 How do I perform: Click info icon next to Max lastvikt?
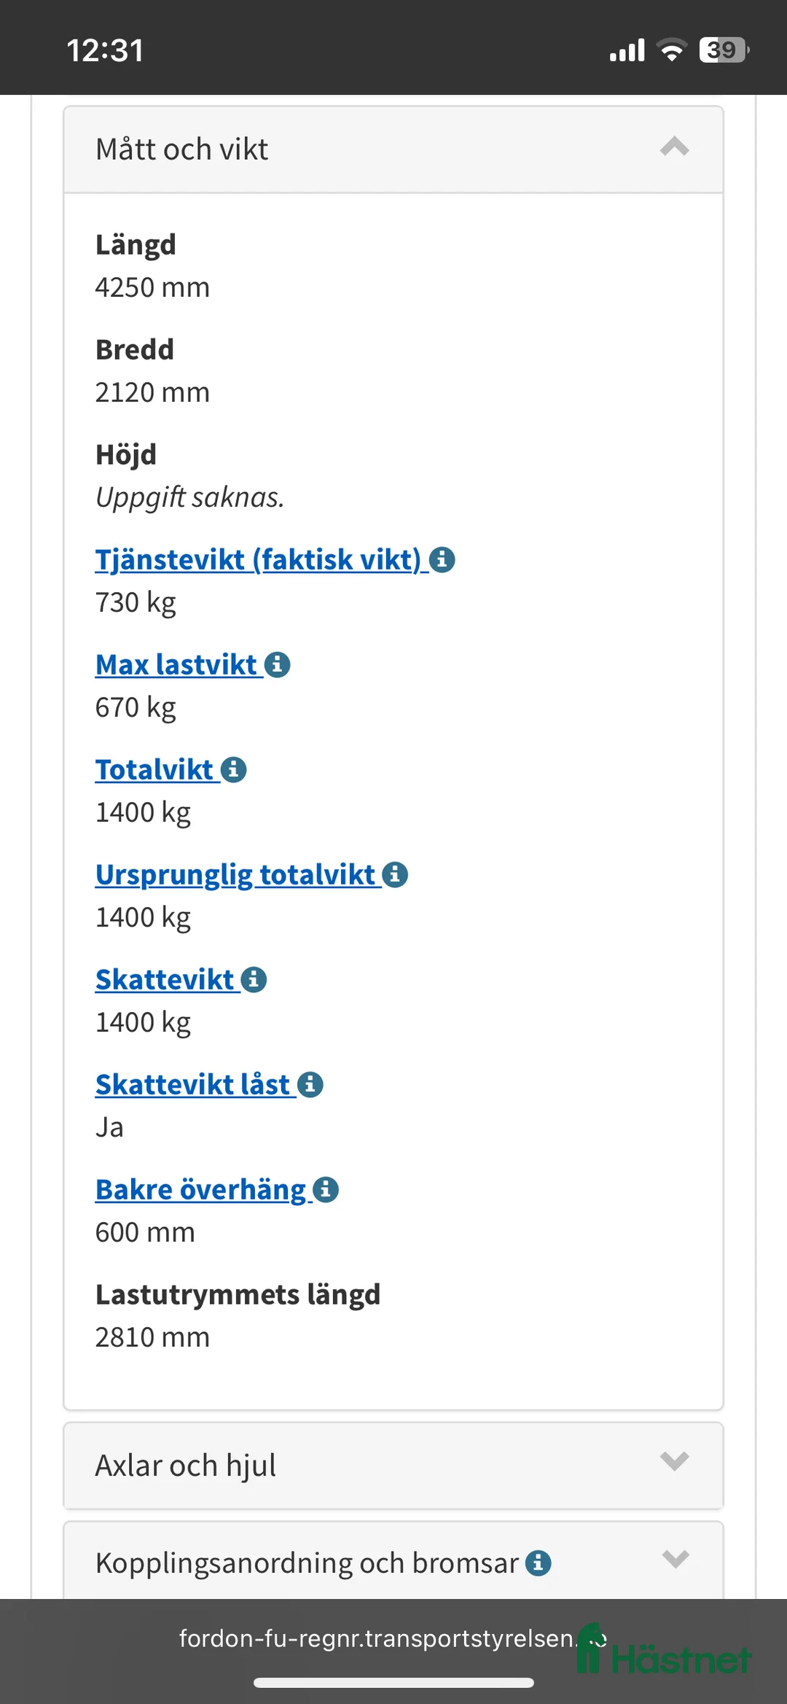pyautogui.click(x=278, y=665)
